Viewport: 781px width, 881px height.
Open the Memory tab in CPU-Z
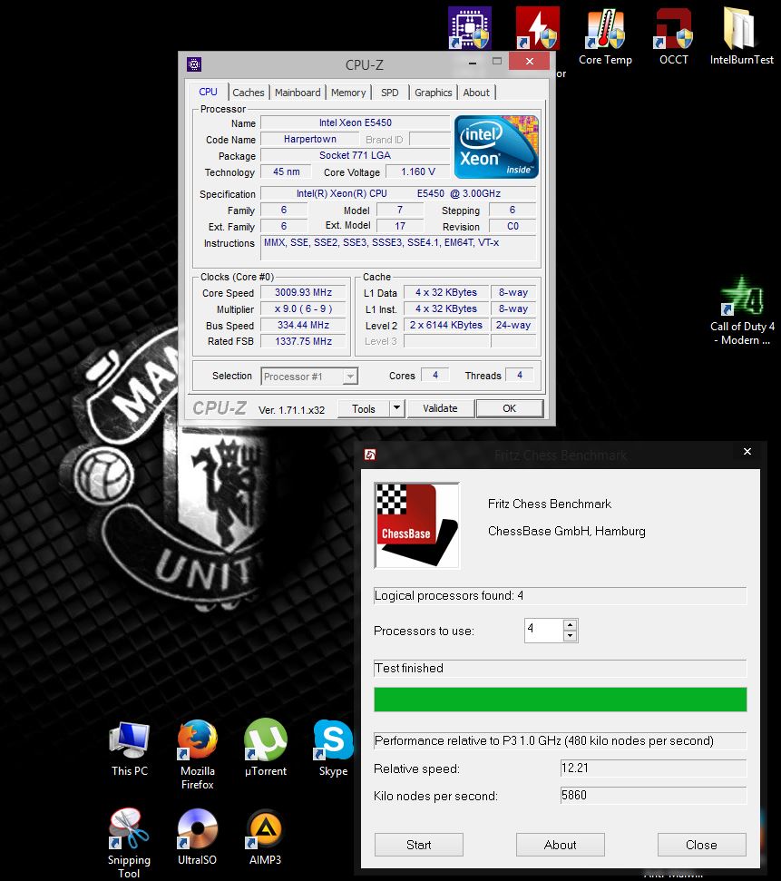[x=348, y=93]
